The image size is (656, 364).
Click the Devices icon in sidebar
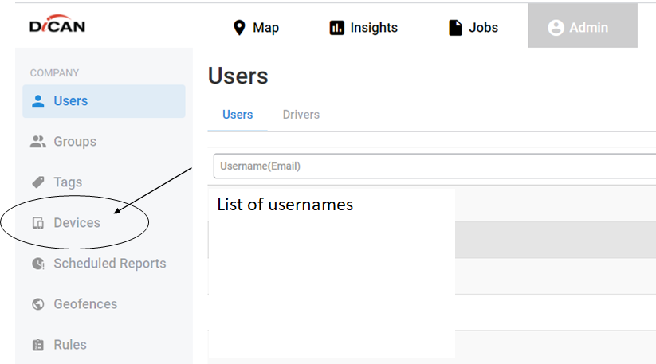pyautogui.click(x=38, y=223)
